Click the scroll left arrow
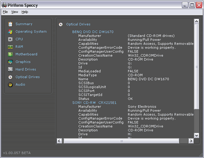 coord(59,141)
